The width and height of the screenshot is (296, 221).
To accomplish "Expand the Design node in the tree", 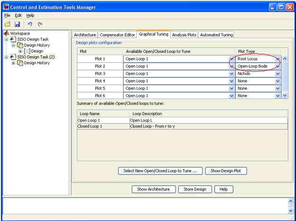I will [x=20, y=51].
